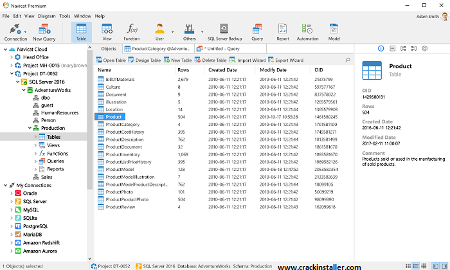Screen dimensions: 450x270
Task: Switch to the Objects tab
Action: click(109, 49)
